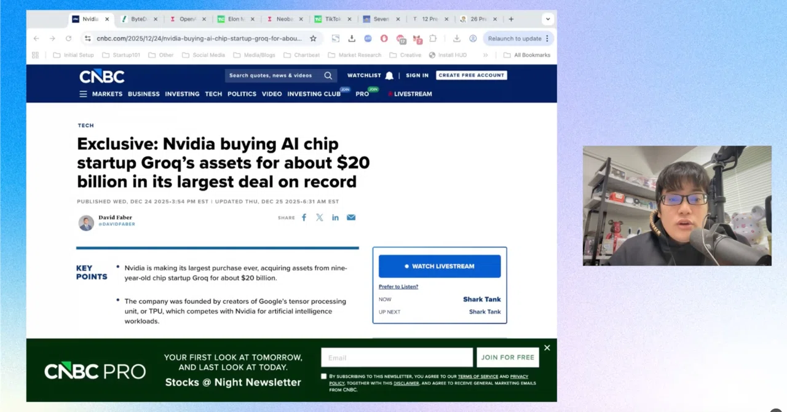The height and width of the screenshot is (412, 787).
Task: Open the Social Media bookmark folder
Action: pos(203,55)
